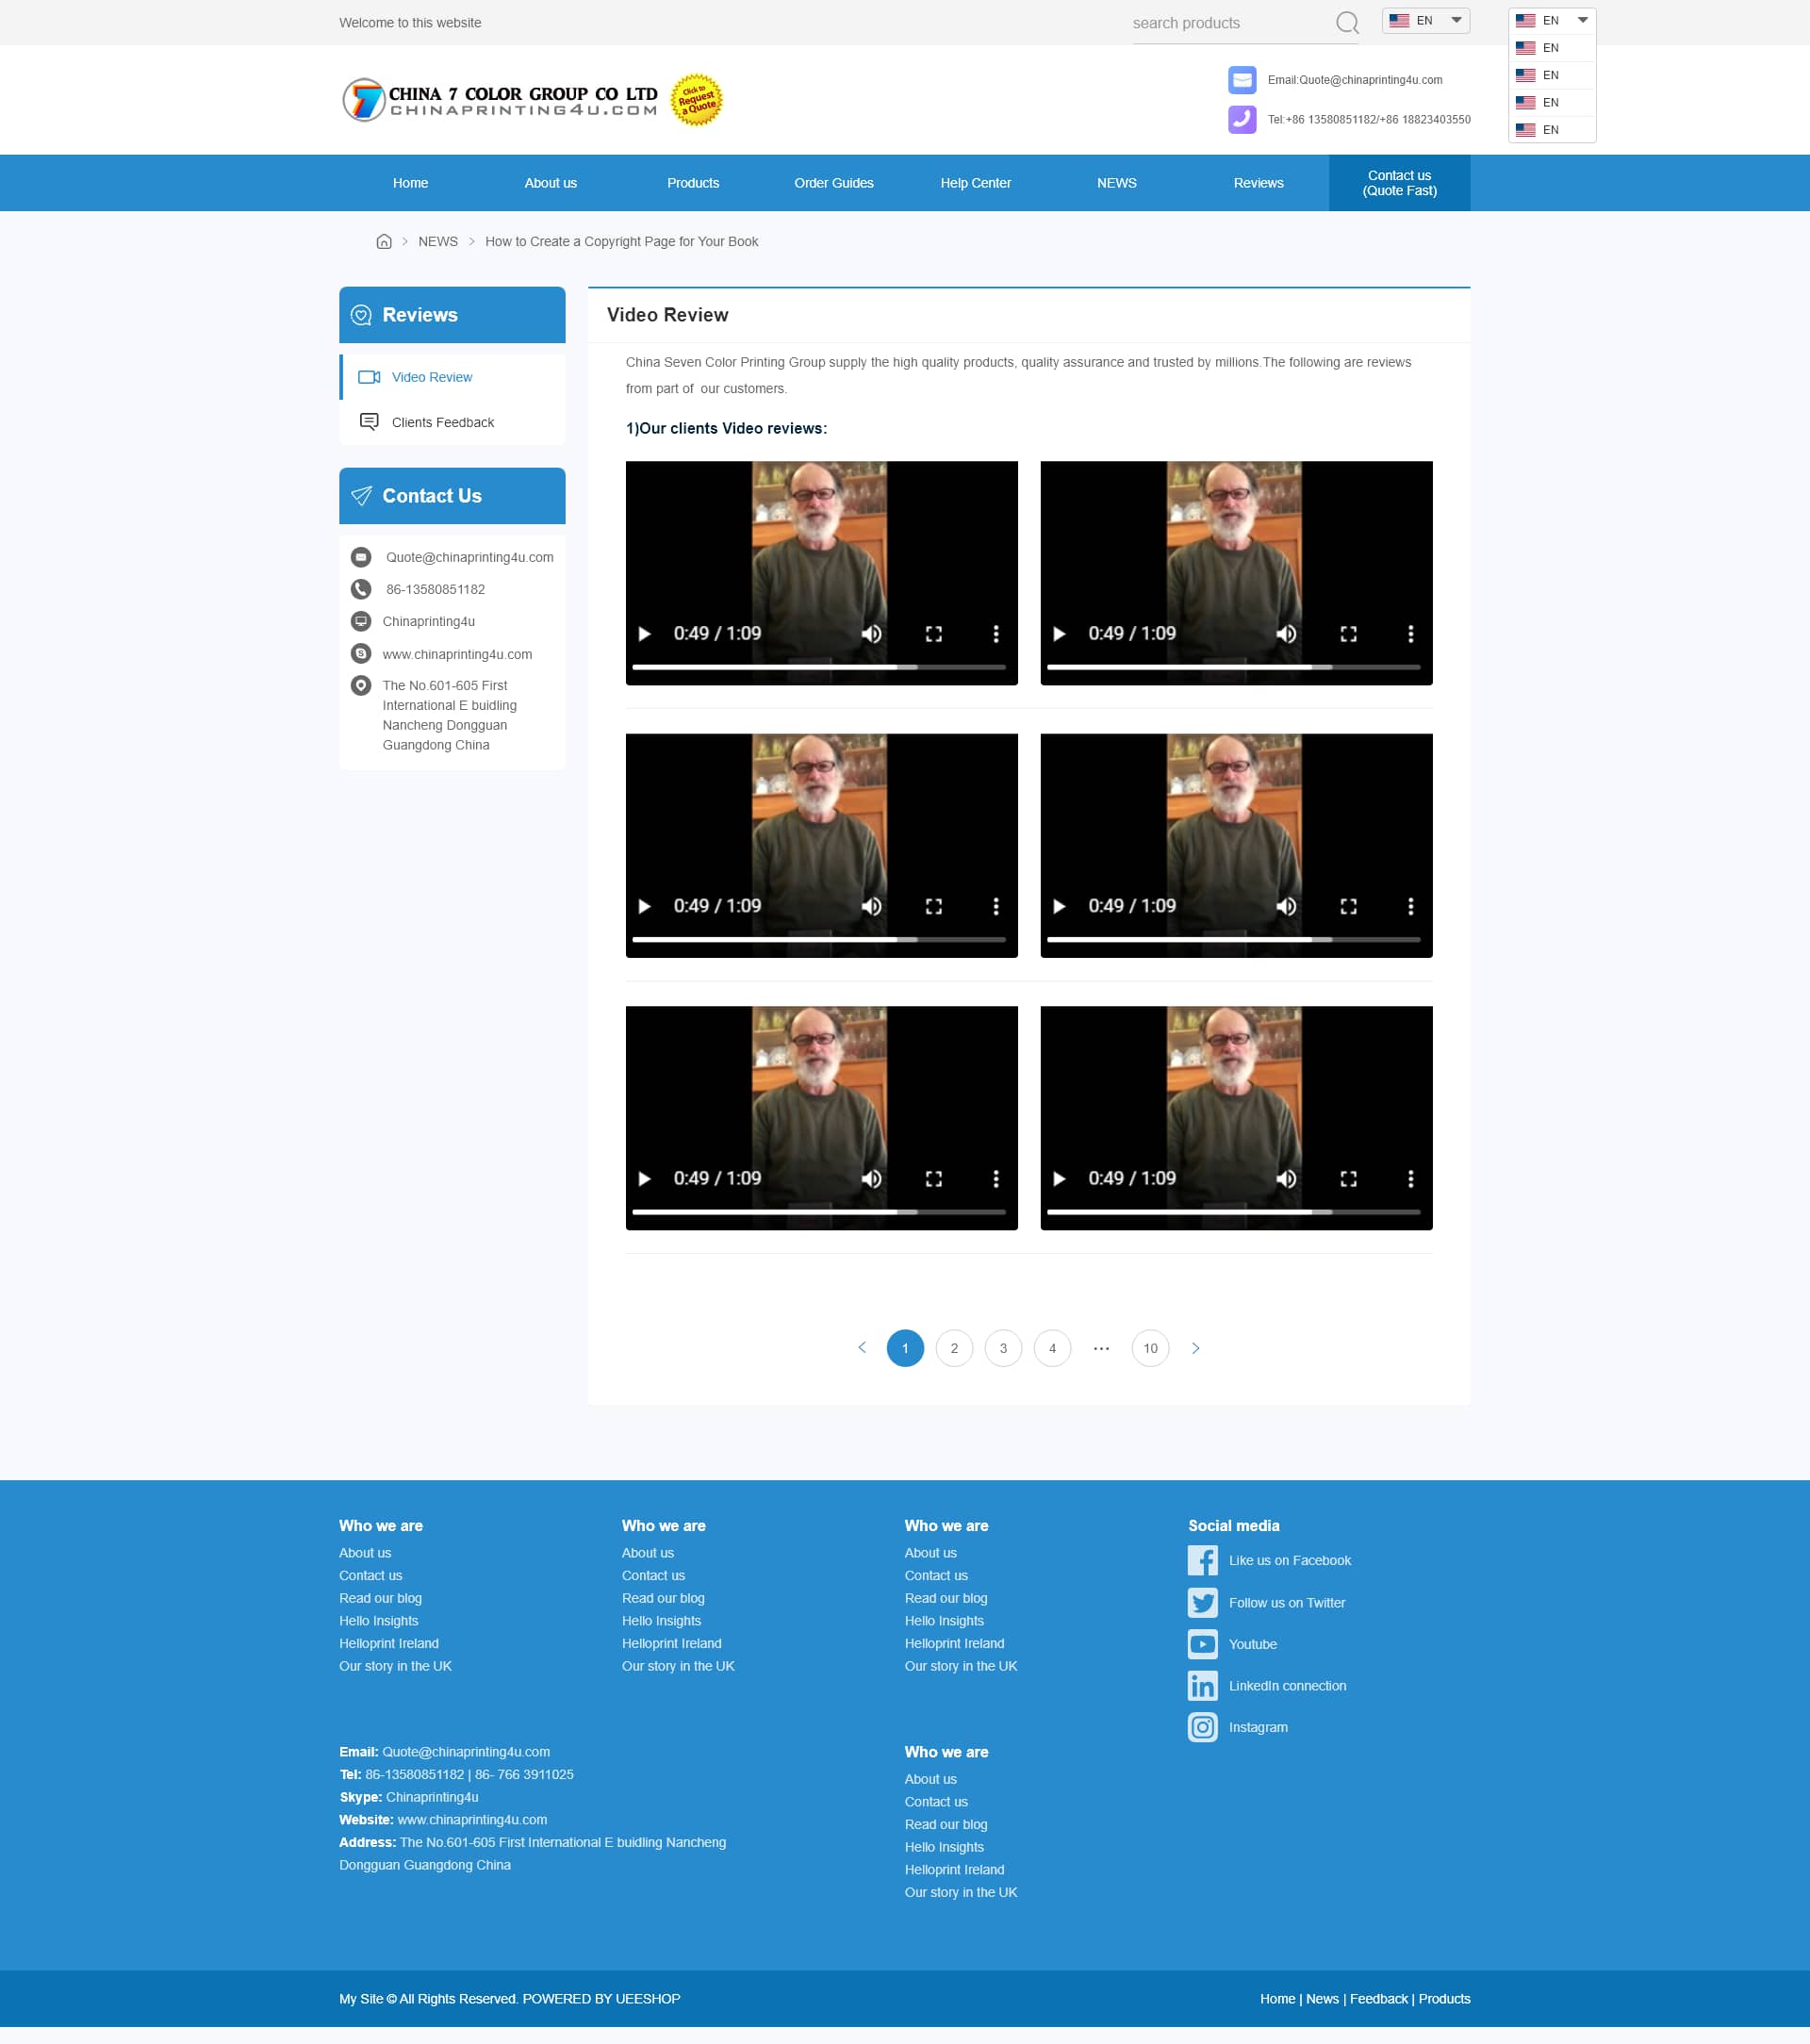
Task: Open more options on middle-left video
Action: 995,906
